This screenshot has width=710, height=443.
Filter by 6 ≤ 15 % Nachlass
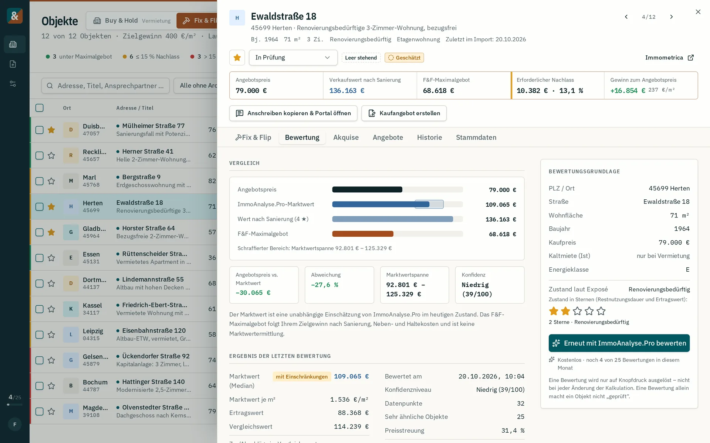coord(151,56)
